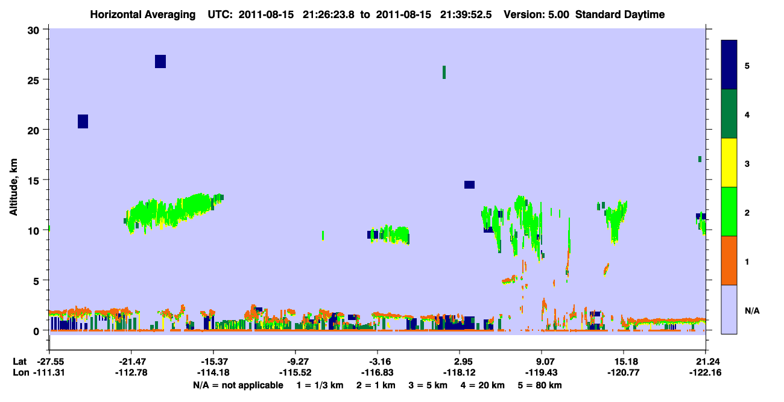Click the 'Lat' axis row label
This screenshot has height=402, width=784.
19,362
